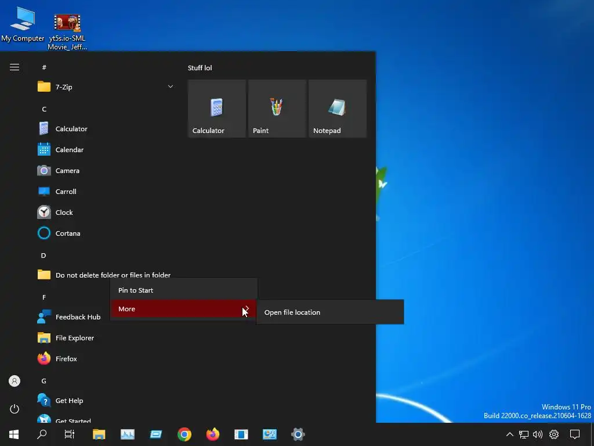Open the notification center icon
Viewport: 594px width, 446px height.
pyautogui.click(x=575, y=434)
